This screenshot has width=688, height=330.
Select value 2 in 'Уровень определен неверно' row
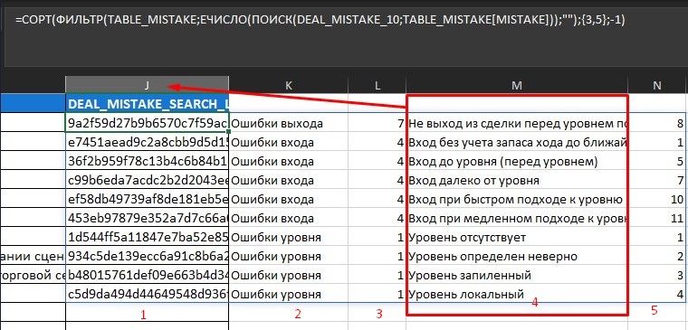point(657,256)
